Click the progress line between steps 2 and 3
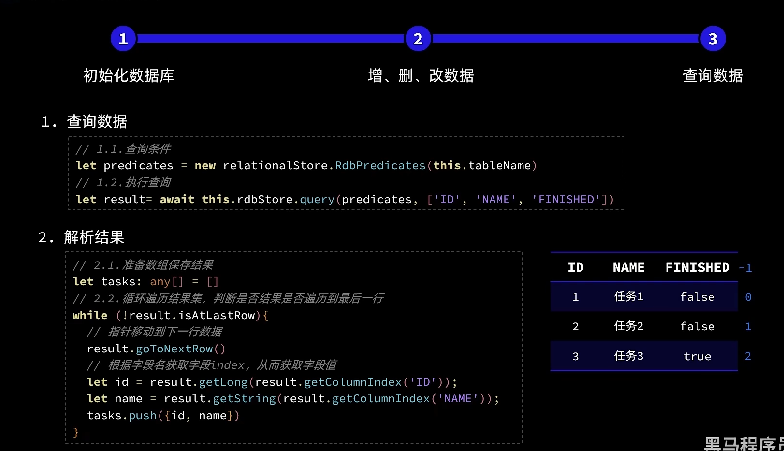This screenshot has width=784, height=451. 566,39
